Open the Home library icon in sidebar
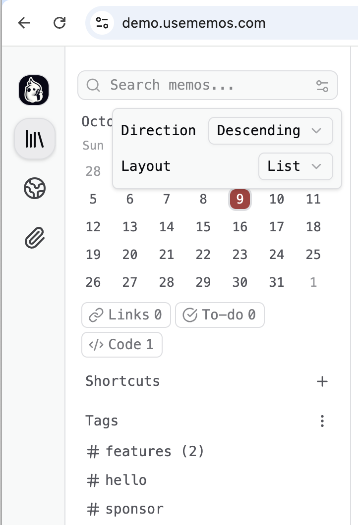358x525 pixels. [35, 139]
